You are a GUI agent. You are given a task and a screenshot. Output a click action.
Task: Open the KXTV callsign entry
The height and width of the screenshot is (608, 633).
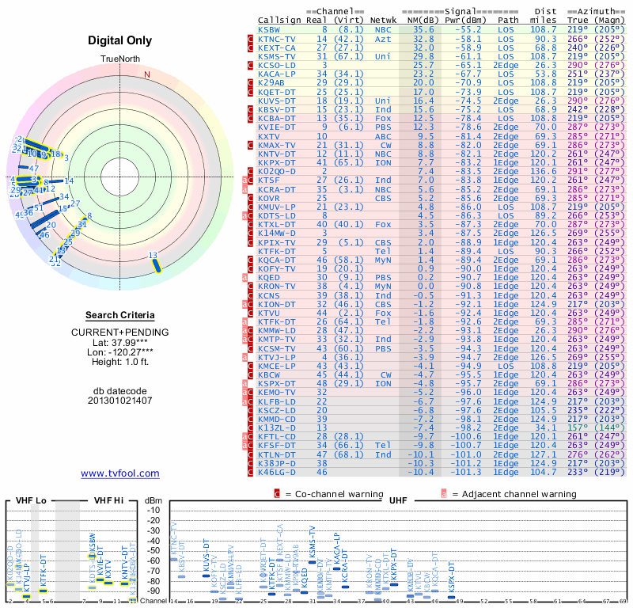269,136
